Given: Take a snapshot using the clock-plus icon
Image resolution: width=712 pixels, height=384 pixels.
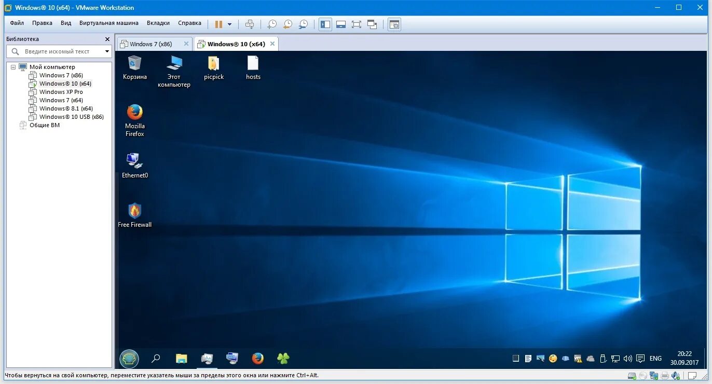Looking at the screenshot, I should pos(272,24).
